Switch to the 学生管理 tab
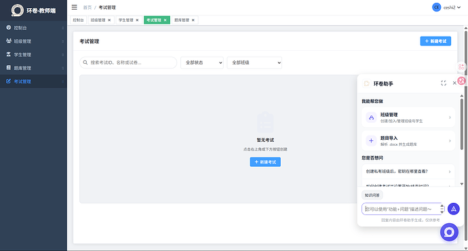Viewport: 468px width, 251px height. click(126, 20)
